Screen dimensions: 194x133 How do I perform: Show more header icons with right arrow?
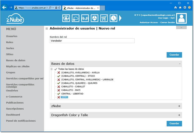(x=120, y=18)
